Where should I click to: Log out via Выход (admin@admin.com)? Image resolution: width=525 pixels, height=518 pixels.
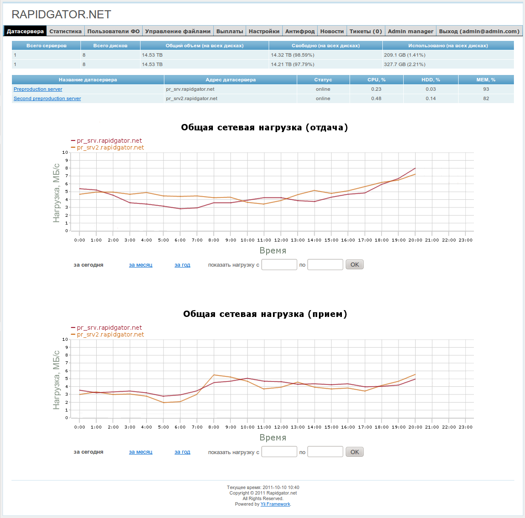(x=479, y=31)
